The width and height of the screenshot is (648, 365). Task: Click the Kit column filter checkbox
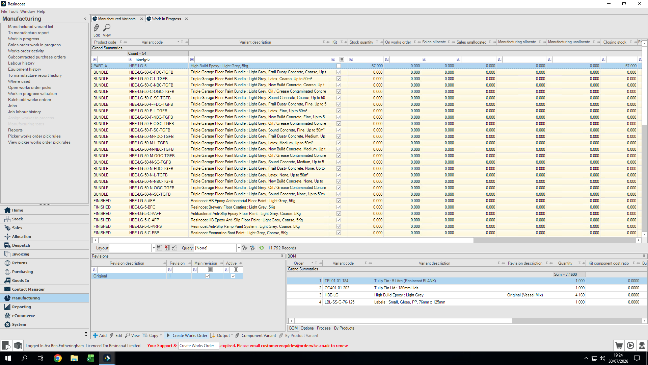point(342,59)
